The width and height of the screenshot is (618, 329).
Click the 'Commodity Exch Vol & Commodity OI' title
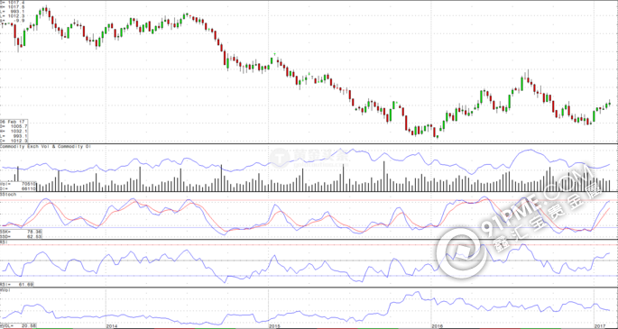[46, 146]
